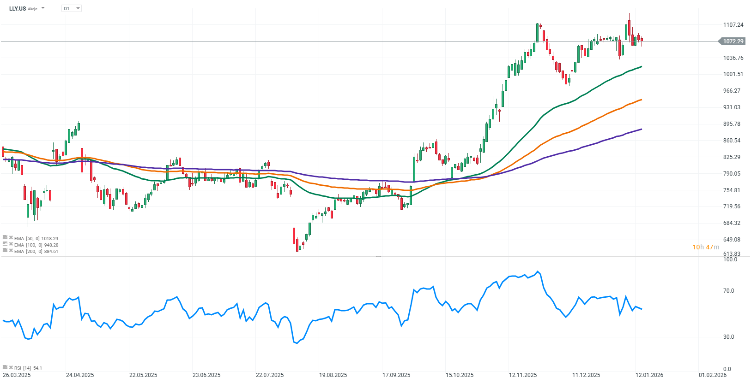Remove the RSI indicator

(11, 367)
